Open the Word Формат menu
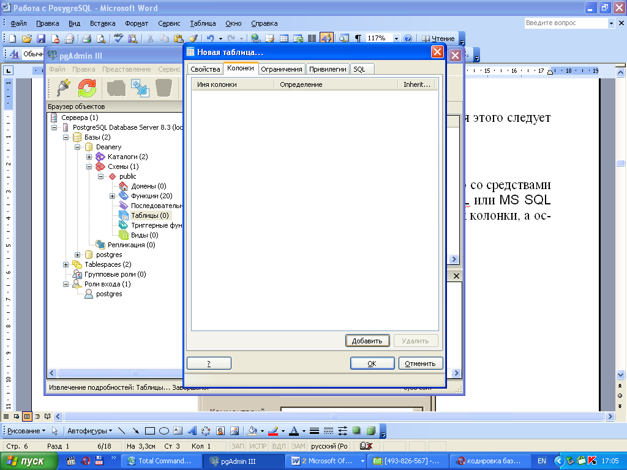 click(x=137, y=23)
